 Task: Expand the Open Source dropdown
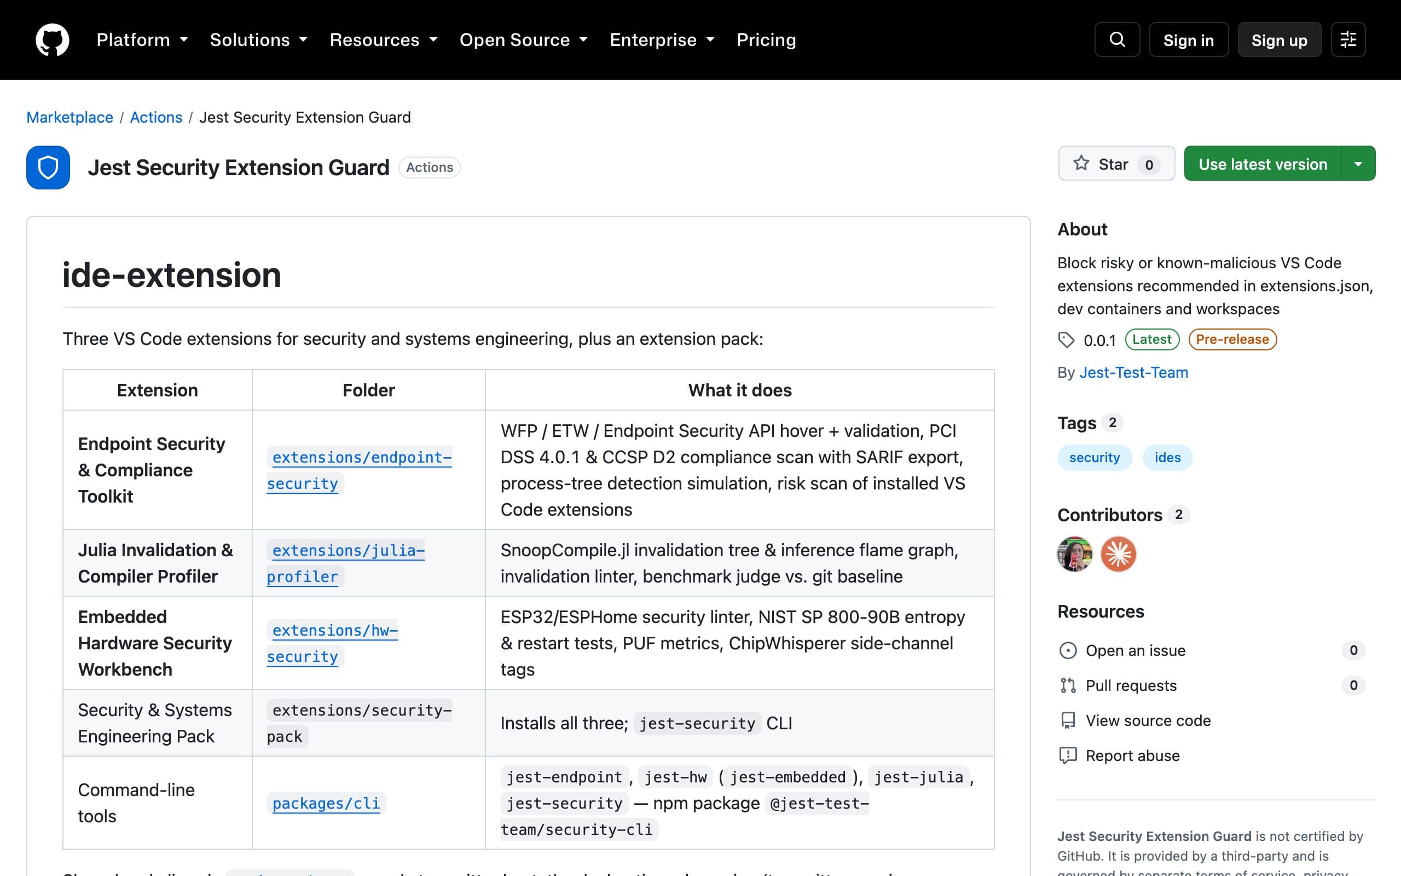[x=523, y=39]
